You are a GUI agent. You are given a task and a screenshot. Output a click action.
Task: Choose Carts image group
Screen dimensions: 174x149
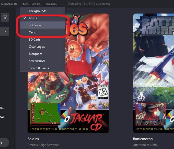pyautogui.click(x=43, y=32)
